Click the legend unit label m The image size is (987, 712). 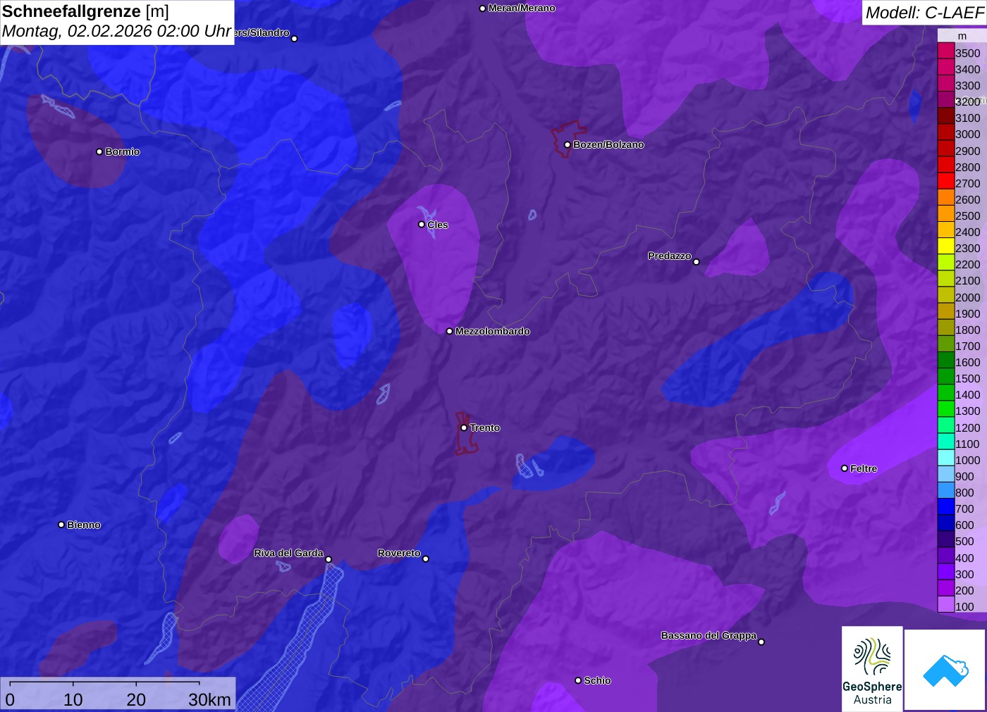pyautogui.click(x=962, y=36)
